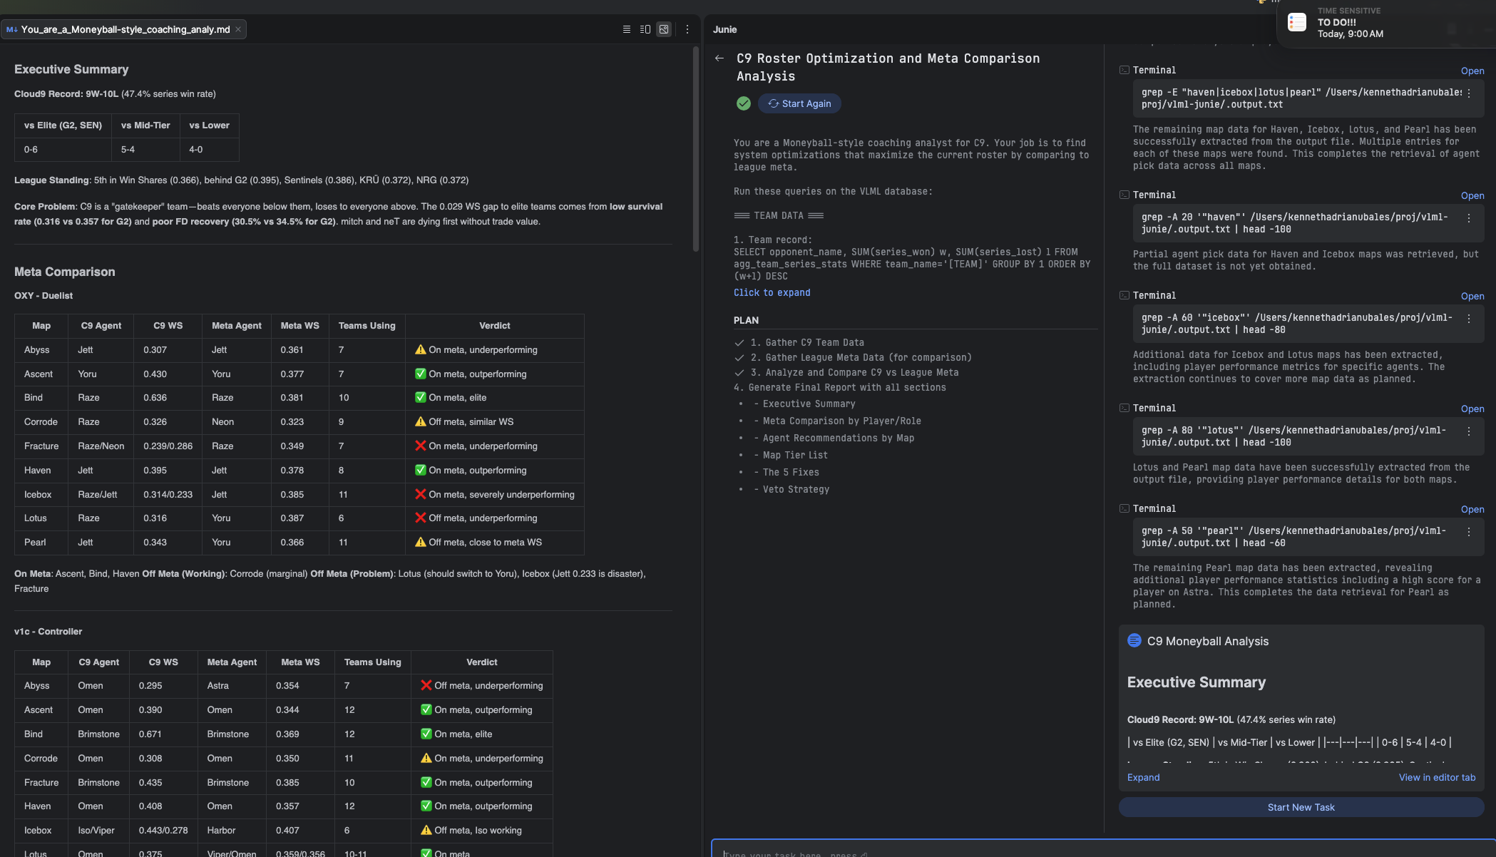Click the Reminders icon in the notification
Viewport: 1496px width, 857px height.
pyautogui.click(x=1296, y=22)
